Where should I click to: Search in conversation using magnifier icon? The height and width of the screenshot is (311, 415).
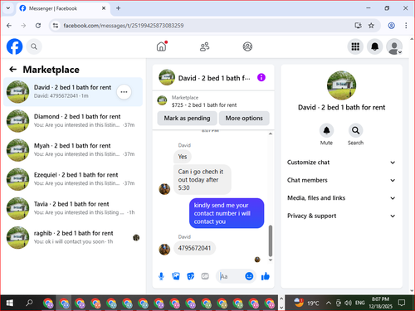point(355,130)
